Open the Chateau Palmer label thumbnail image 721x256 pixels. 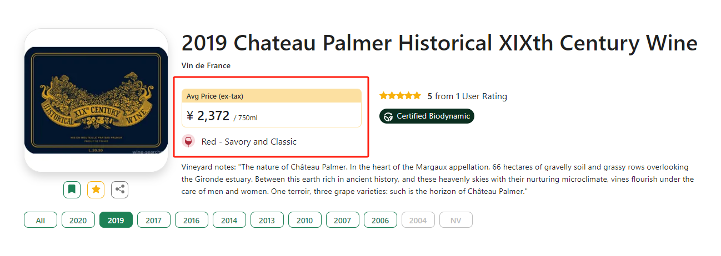[96, 100]
